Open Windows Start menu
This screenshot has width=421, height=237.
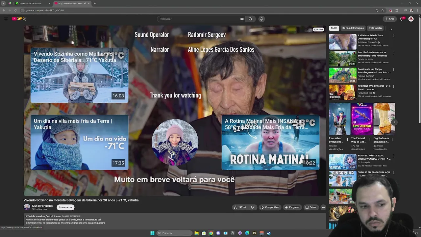(152, 233)
